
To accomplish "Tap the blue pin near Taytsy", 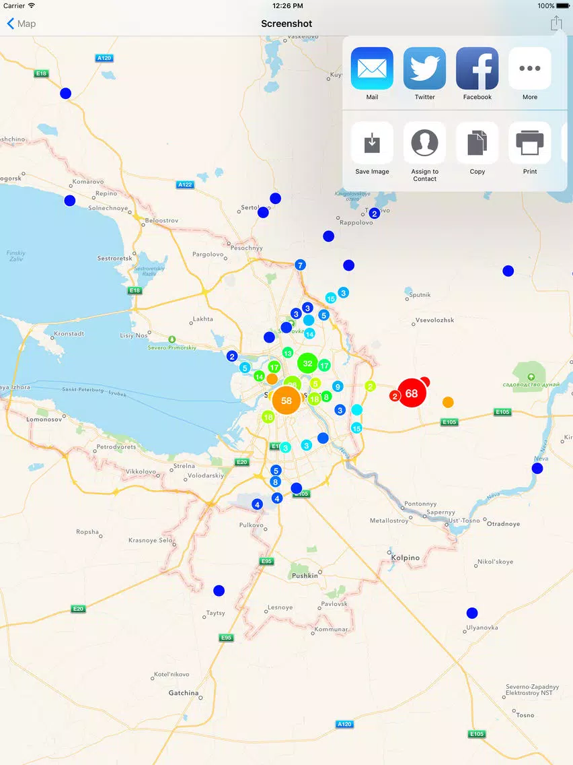I will coord(219,591).
